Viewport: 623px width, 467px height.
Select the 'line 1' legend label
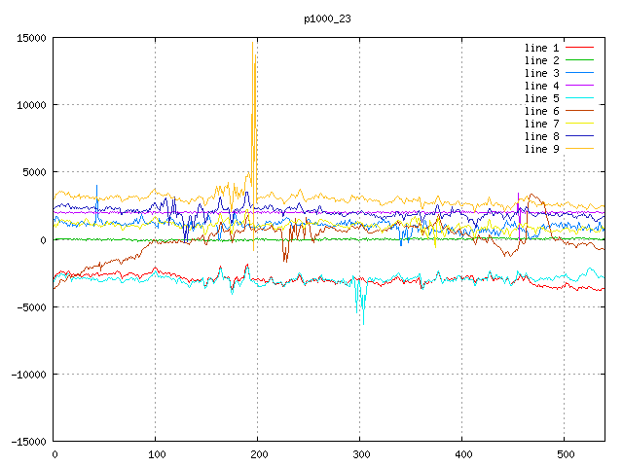coord(542,48)
